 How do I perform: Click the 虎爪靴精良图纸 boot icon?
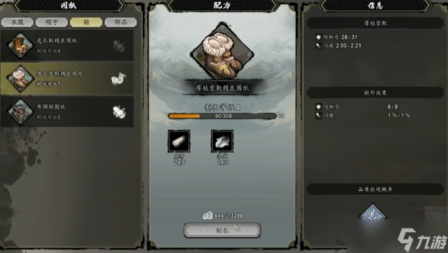[20, 45]
